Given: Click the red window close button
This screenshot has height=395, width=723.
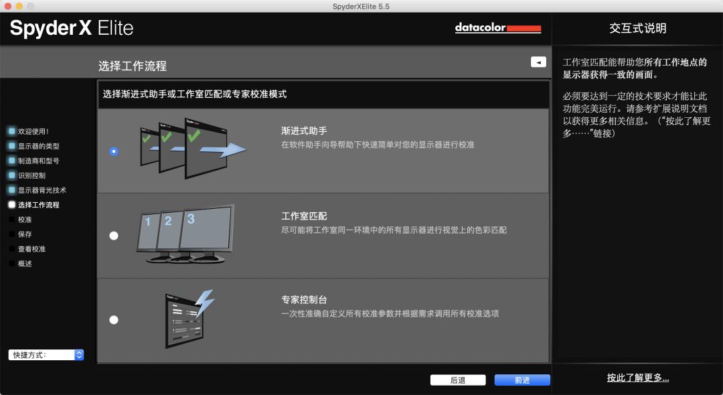Looking at the screenshot, I should 8,7.
